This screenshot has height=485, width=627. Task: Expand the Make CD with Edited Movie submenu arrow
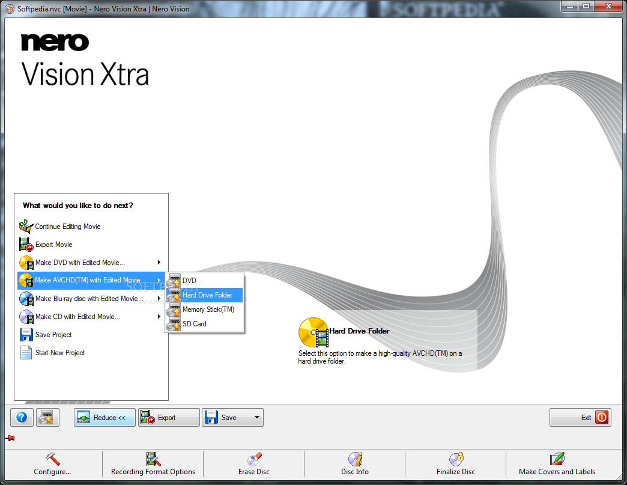[159, 317]
